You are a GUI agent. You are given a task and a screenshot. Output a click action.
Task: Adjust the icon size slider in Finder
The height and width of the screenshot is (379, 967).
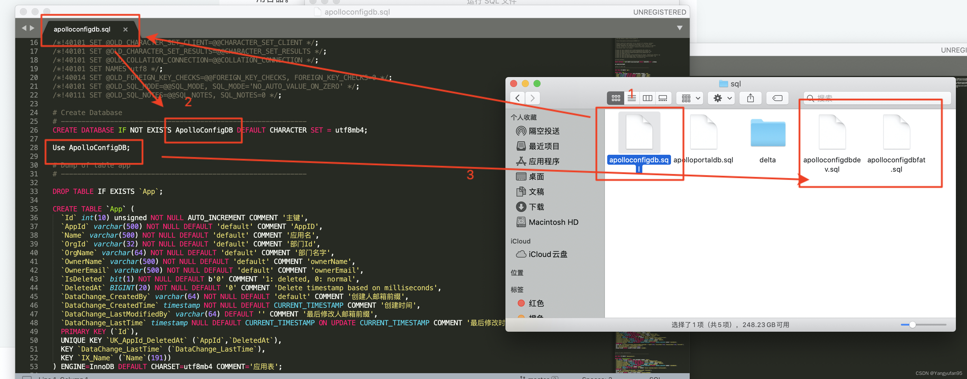tap(912, 325)
